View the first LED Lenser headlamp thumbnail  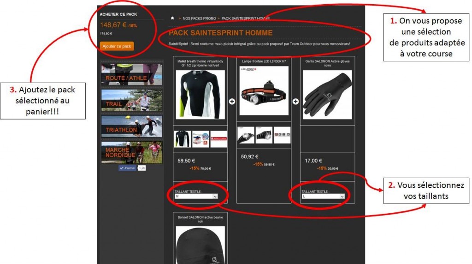(x=246, y=135)
